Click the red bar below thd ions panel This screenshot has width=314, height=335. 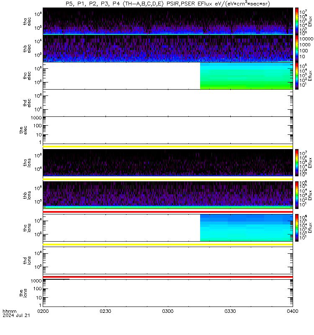tap(168, 277)
